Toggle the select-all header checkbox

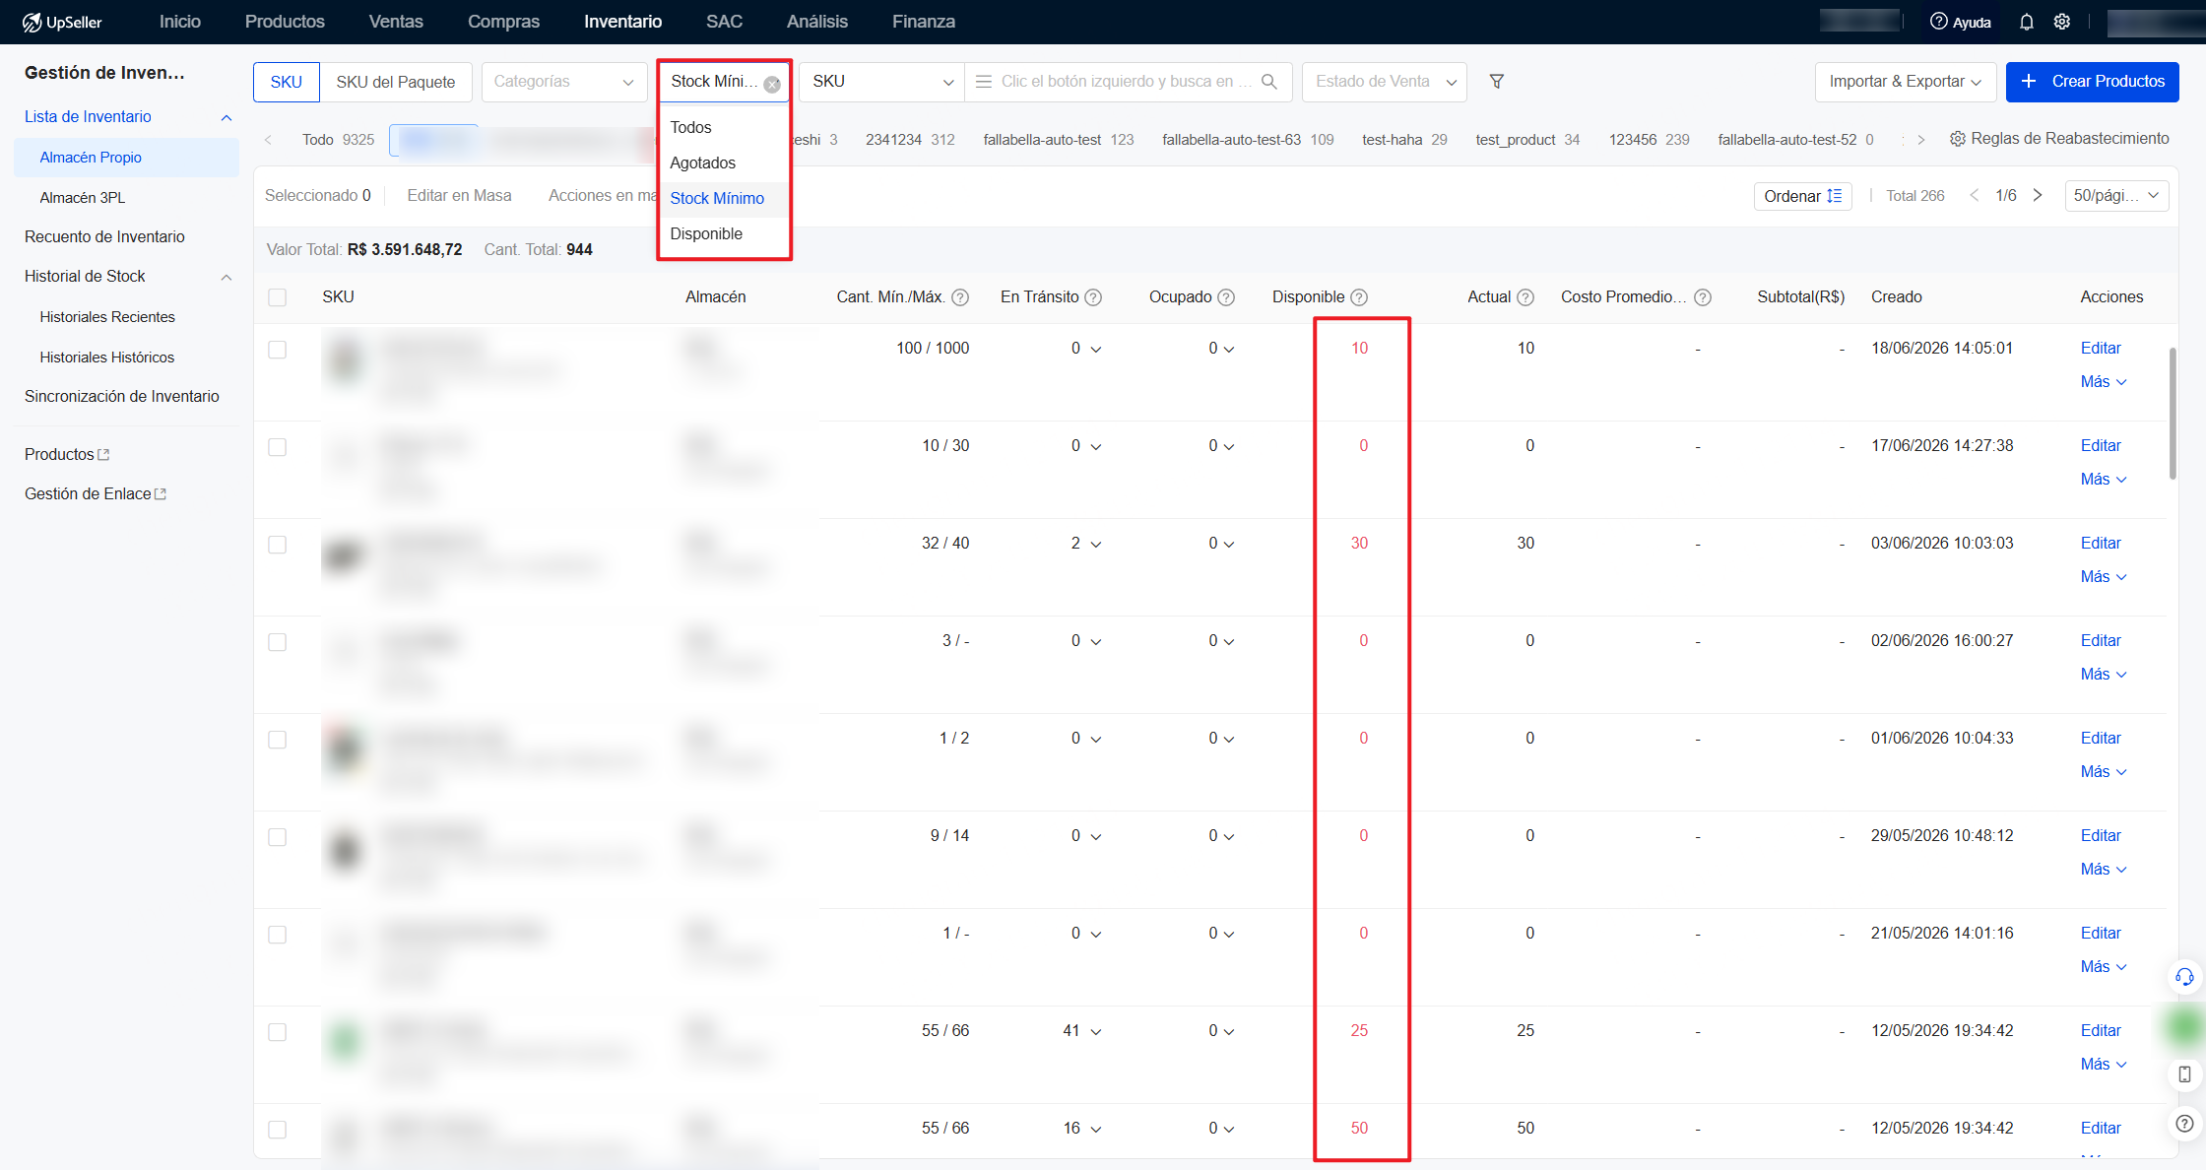coord(278,297)
